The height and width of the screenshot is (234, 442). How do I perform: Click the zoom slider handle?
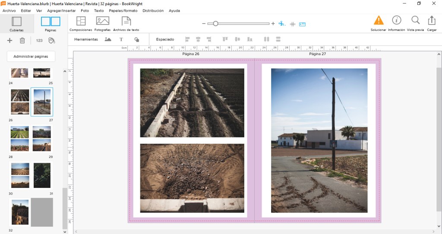[215, 24]
